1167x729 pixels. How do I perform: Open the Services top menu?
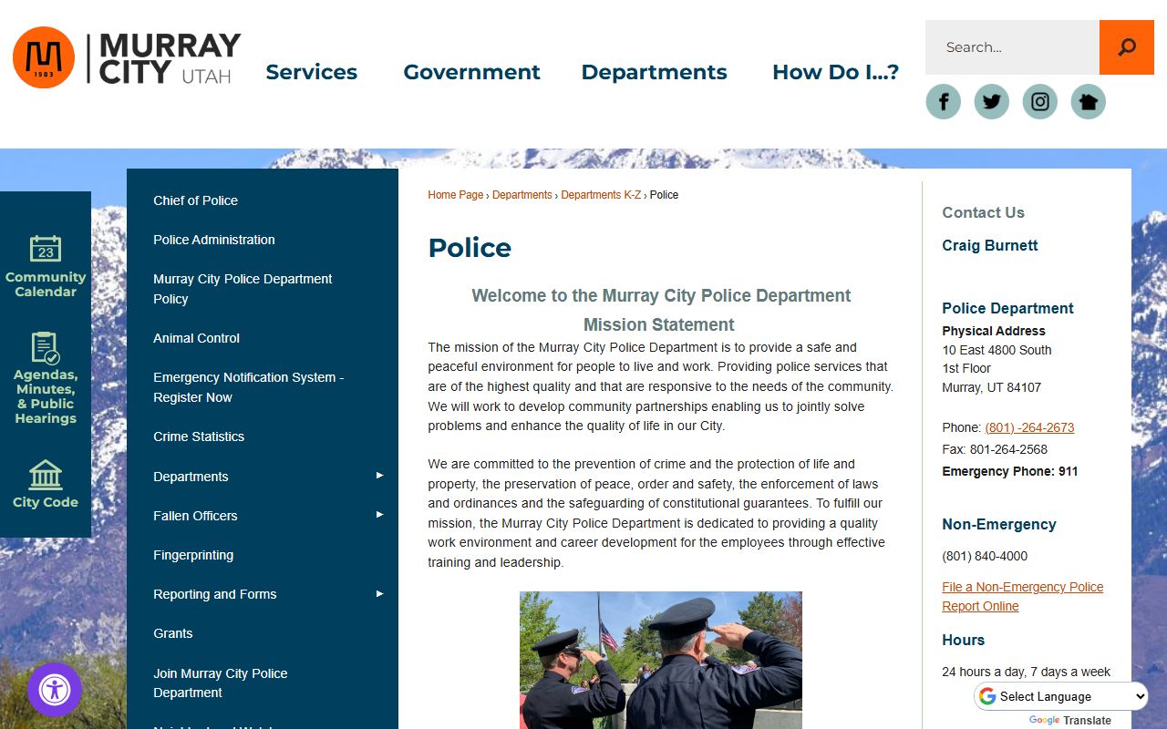312,72
